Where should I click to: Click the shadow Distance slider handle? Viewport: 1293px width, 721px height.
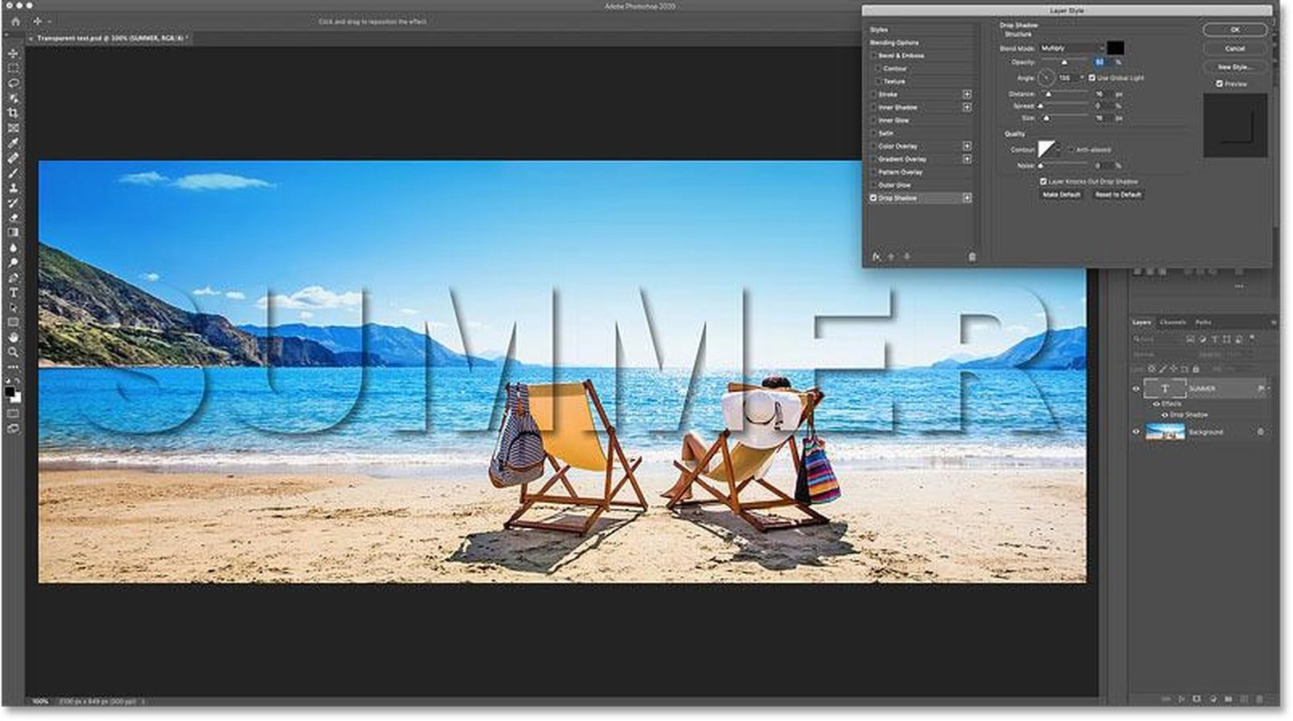click(x=1048, y=94)
